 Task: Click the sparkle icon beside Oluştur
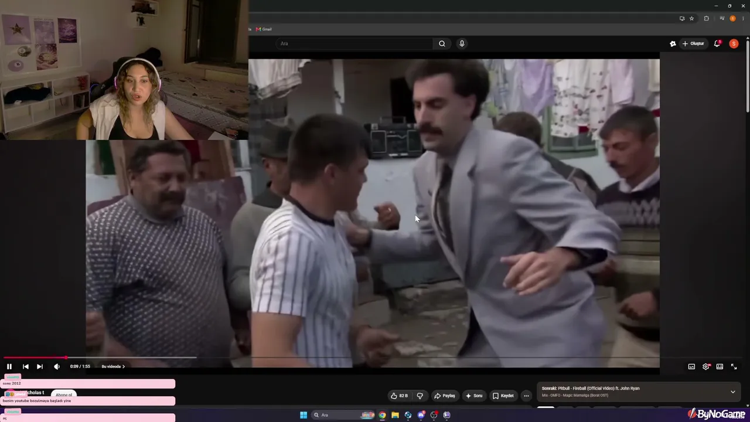(673, 43)
